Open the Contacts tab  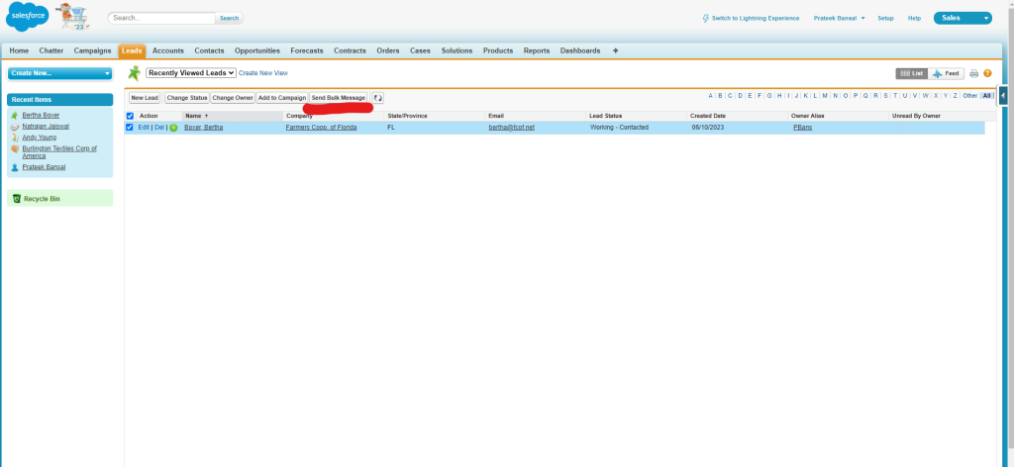coord(210,50)
